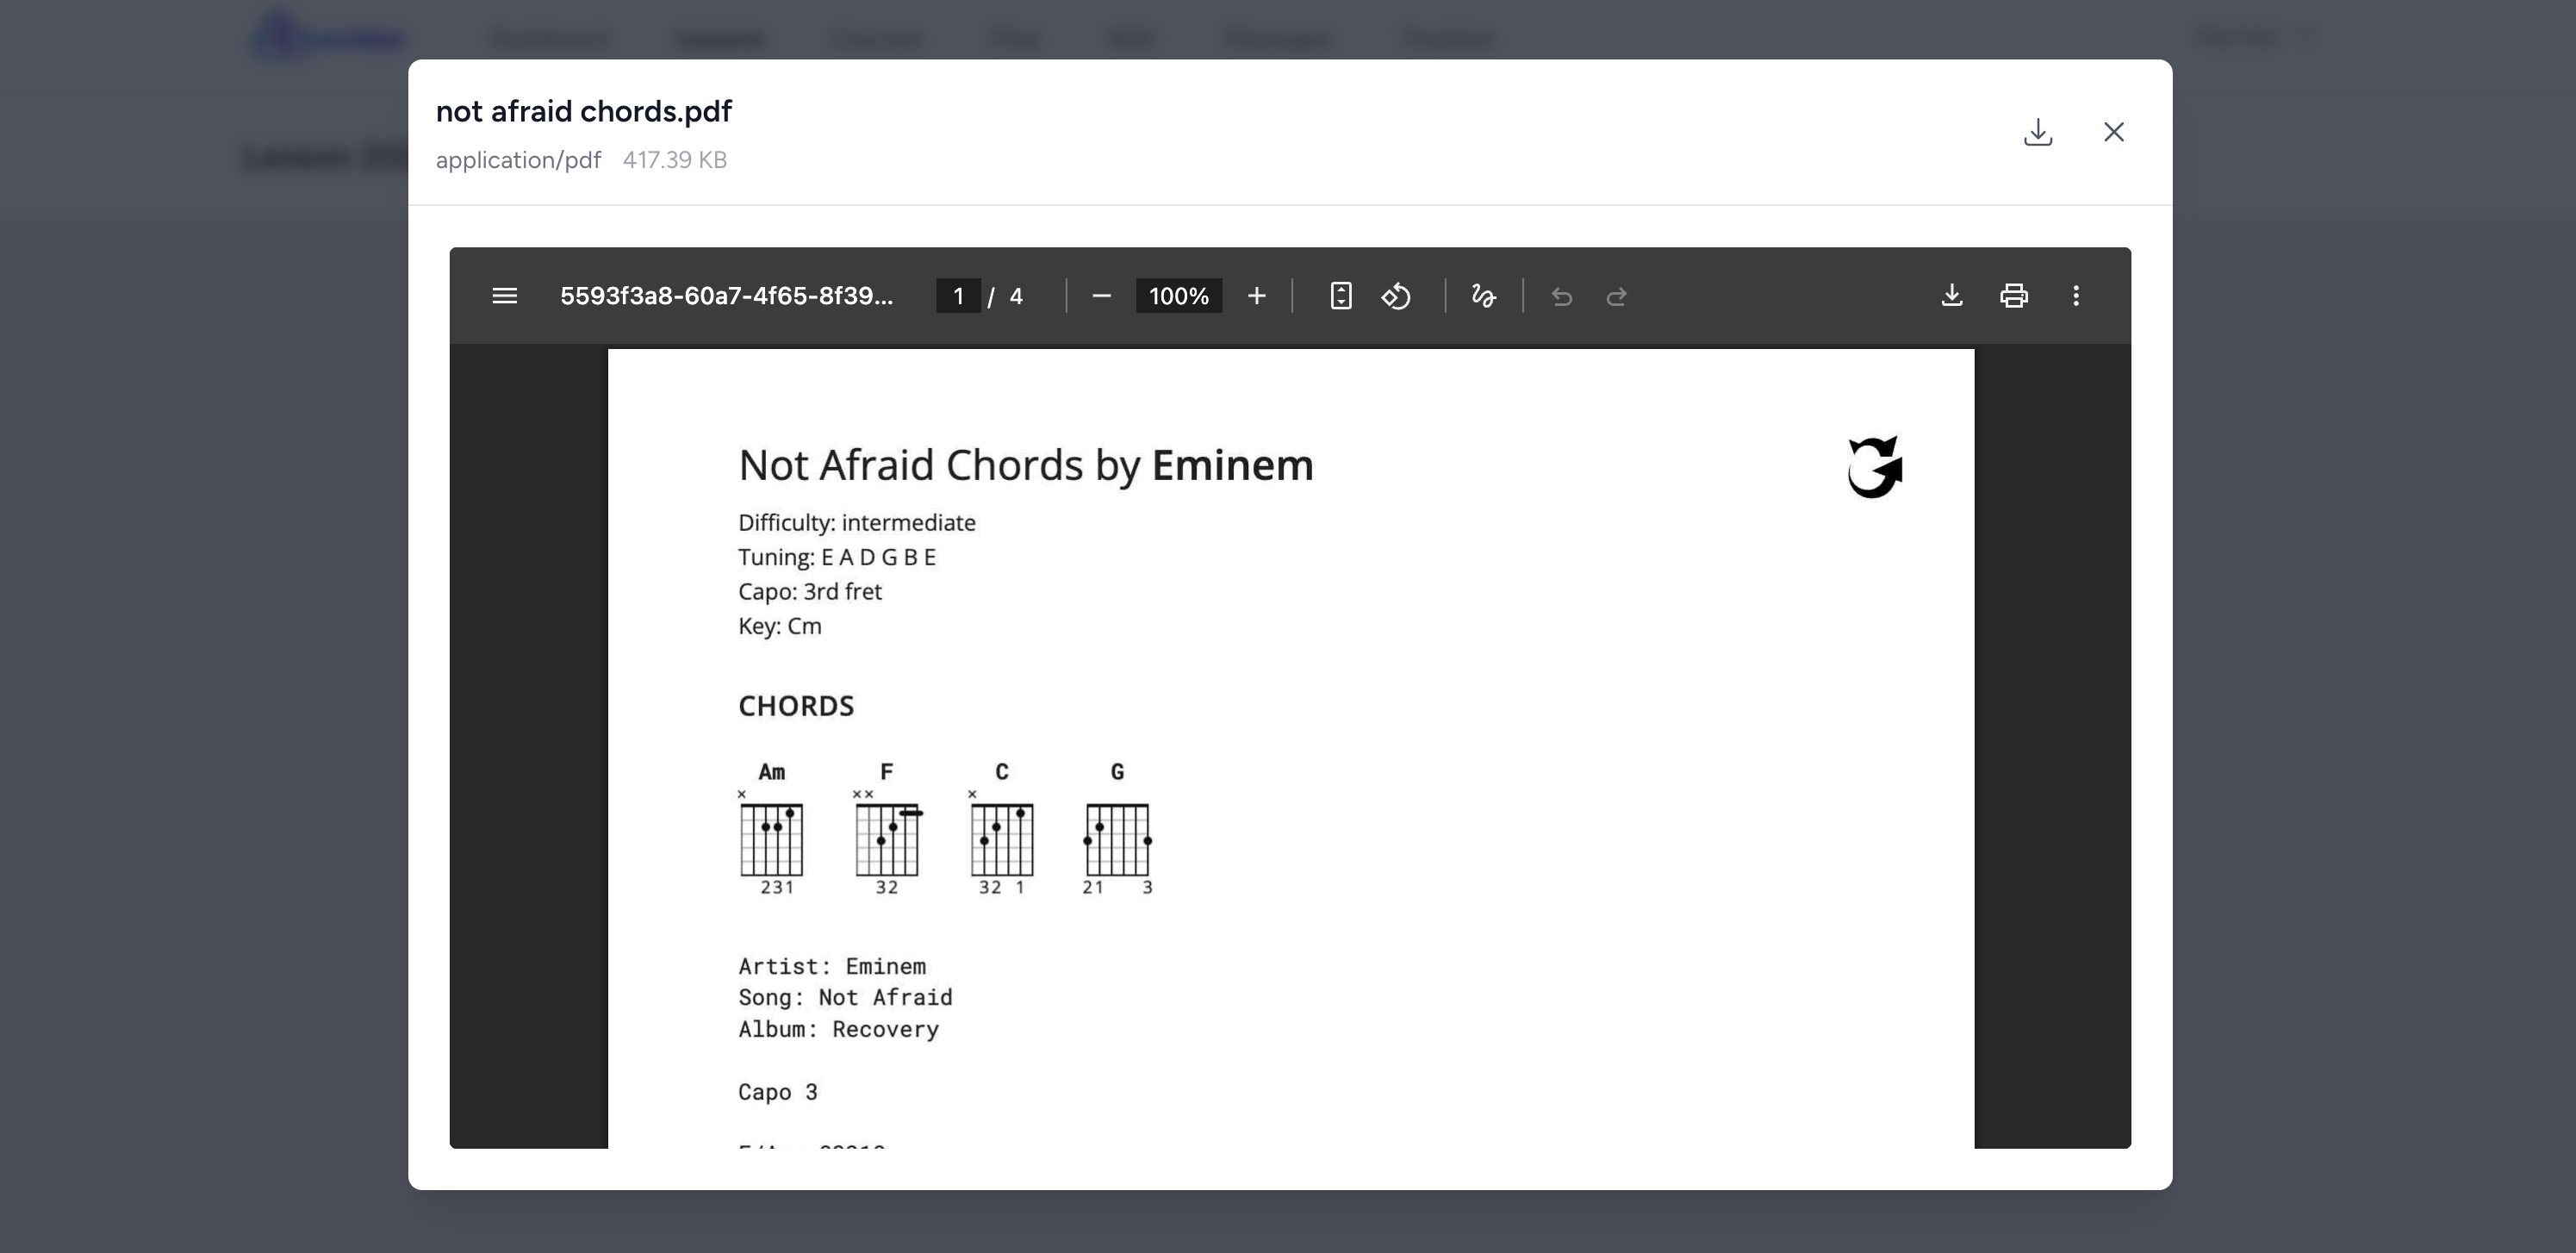Close the not afraid chords.pdf preview
The image size is (2576, 1253).
[x=2114, y=132]
